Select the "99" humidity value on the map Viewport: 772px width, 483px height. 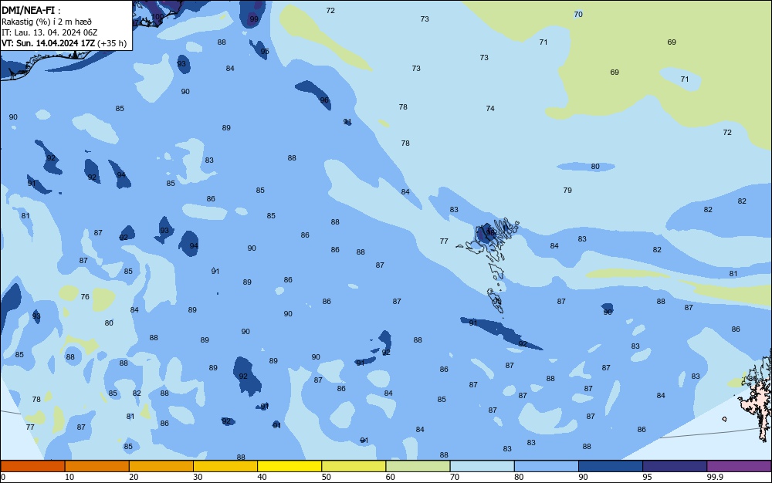pyautogui.click(x=253, y=19)
